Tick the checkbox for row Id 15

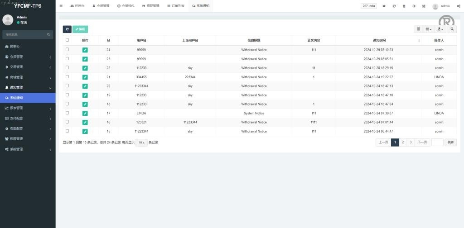coord(68,131)
